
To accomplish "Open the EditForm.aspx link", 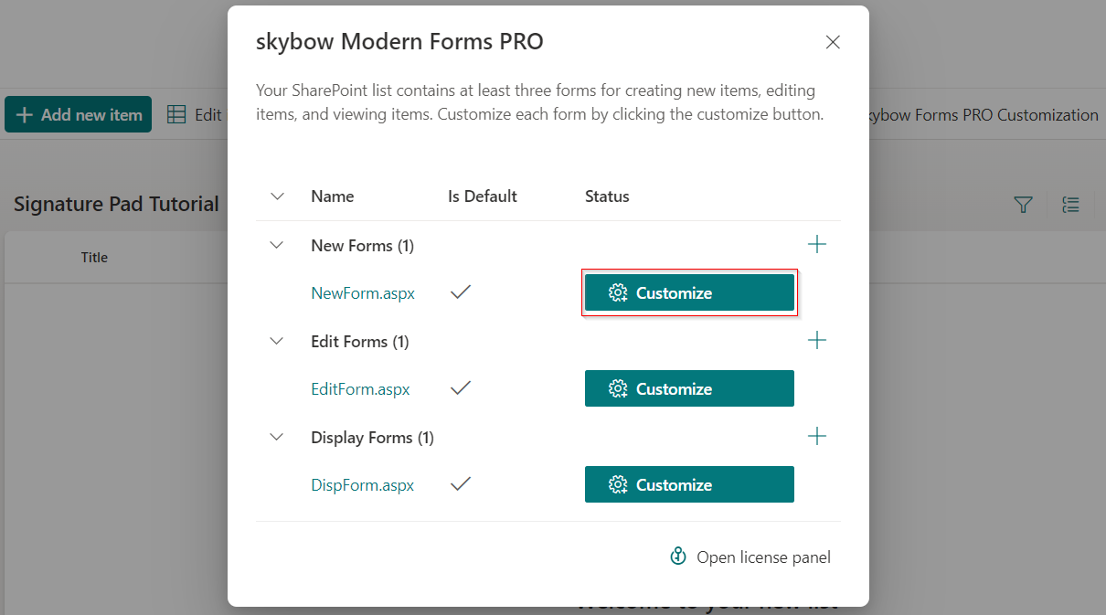I will coord(360,389).
